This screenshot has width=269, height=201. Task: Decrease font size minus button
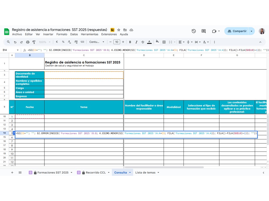point(111,42)
